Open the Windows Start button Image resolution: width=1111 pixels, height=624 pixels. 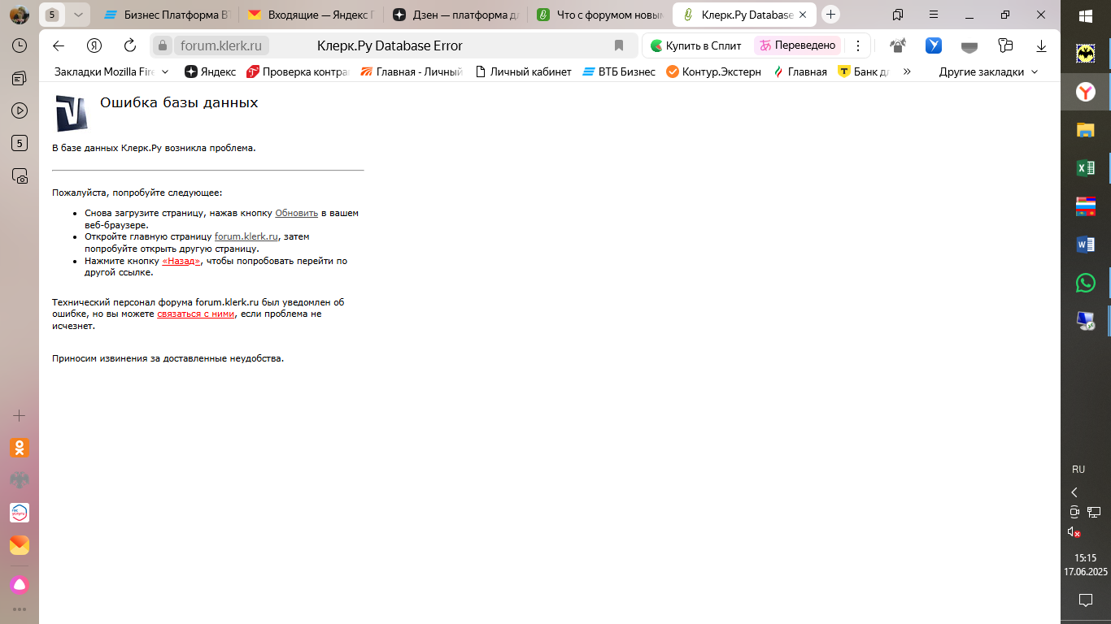(x=1086, y=16)
